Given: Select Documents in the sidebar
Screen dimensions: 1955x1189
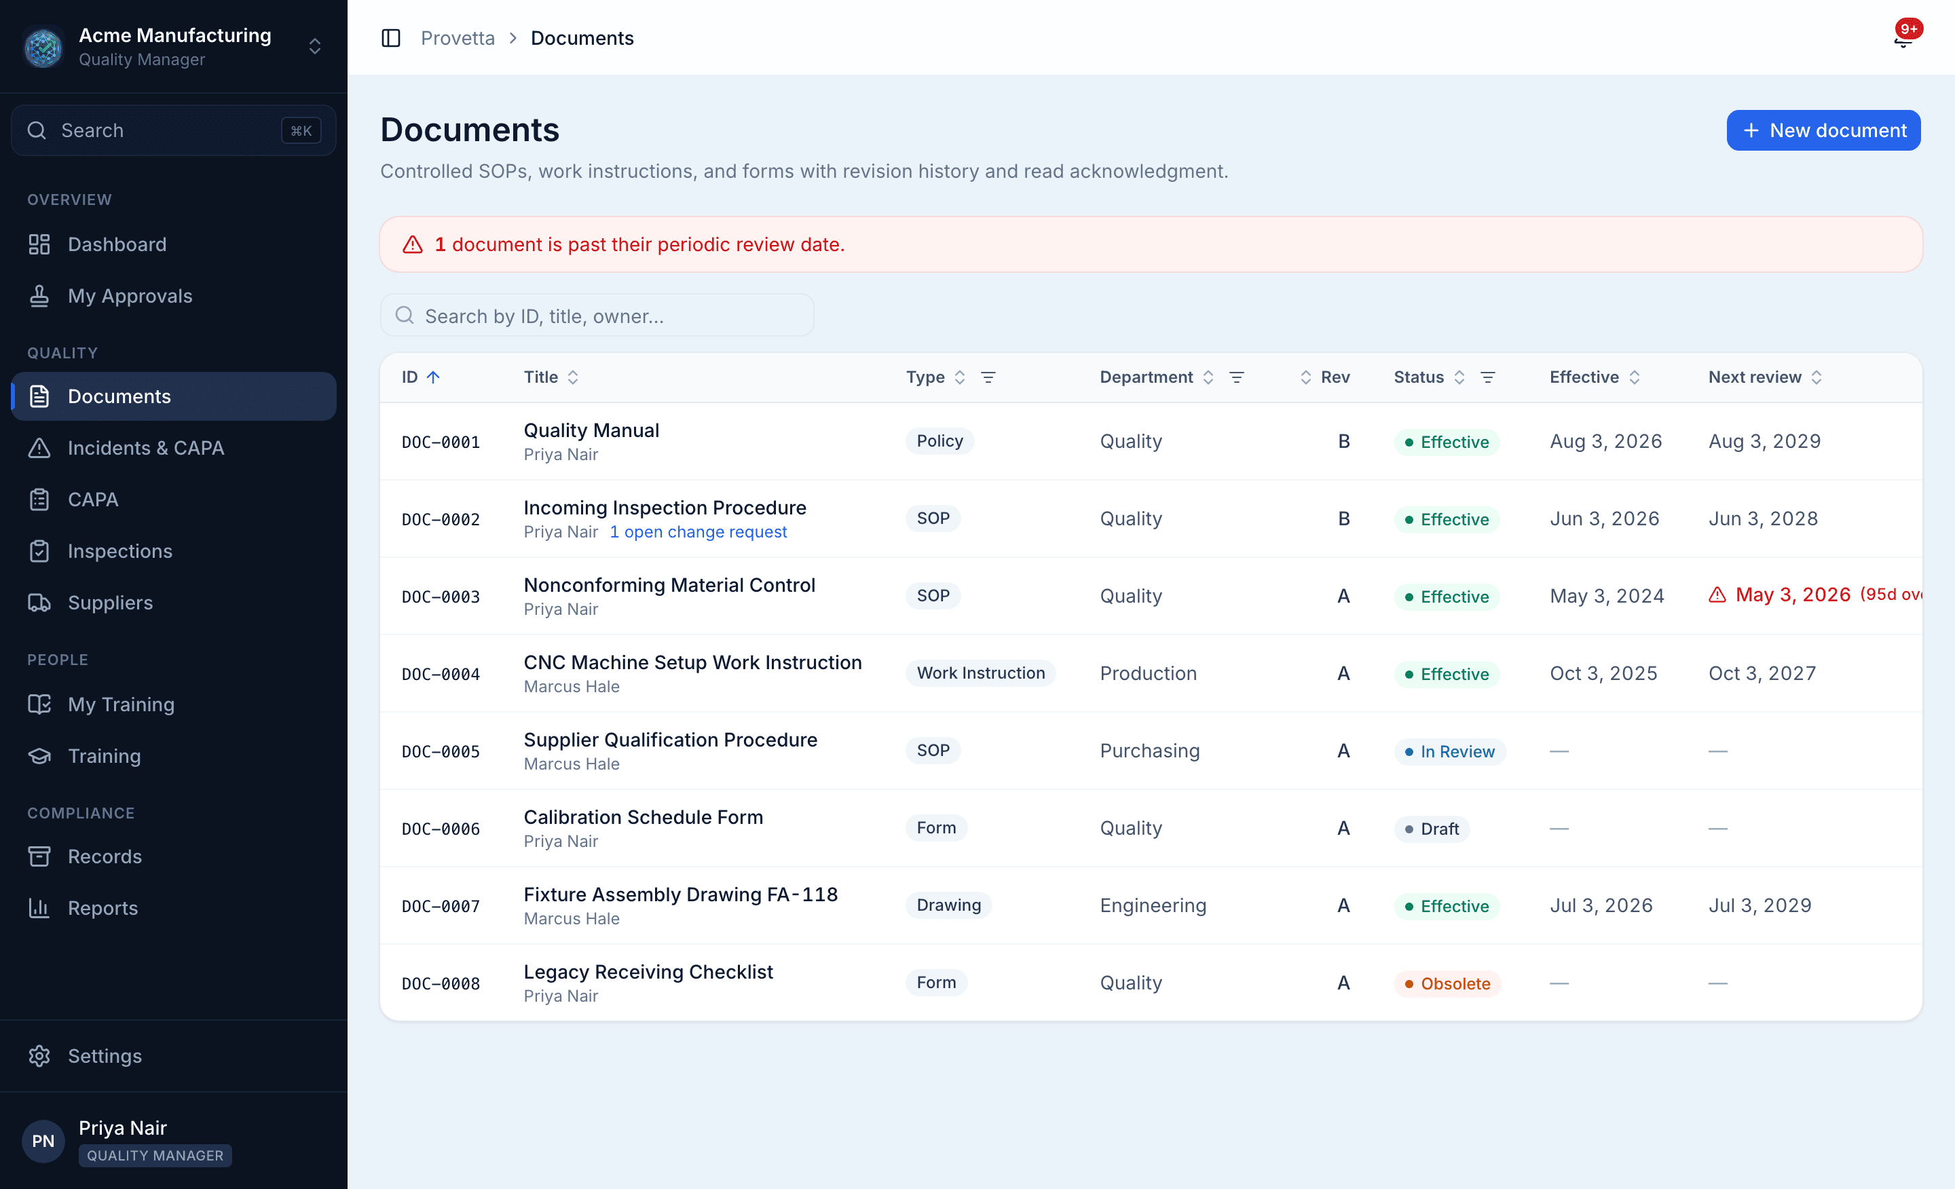Looking at the screenshot, I should click(174, 396).
